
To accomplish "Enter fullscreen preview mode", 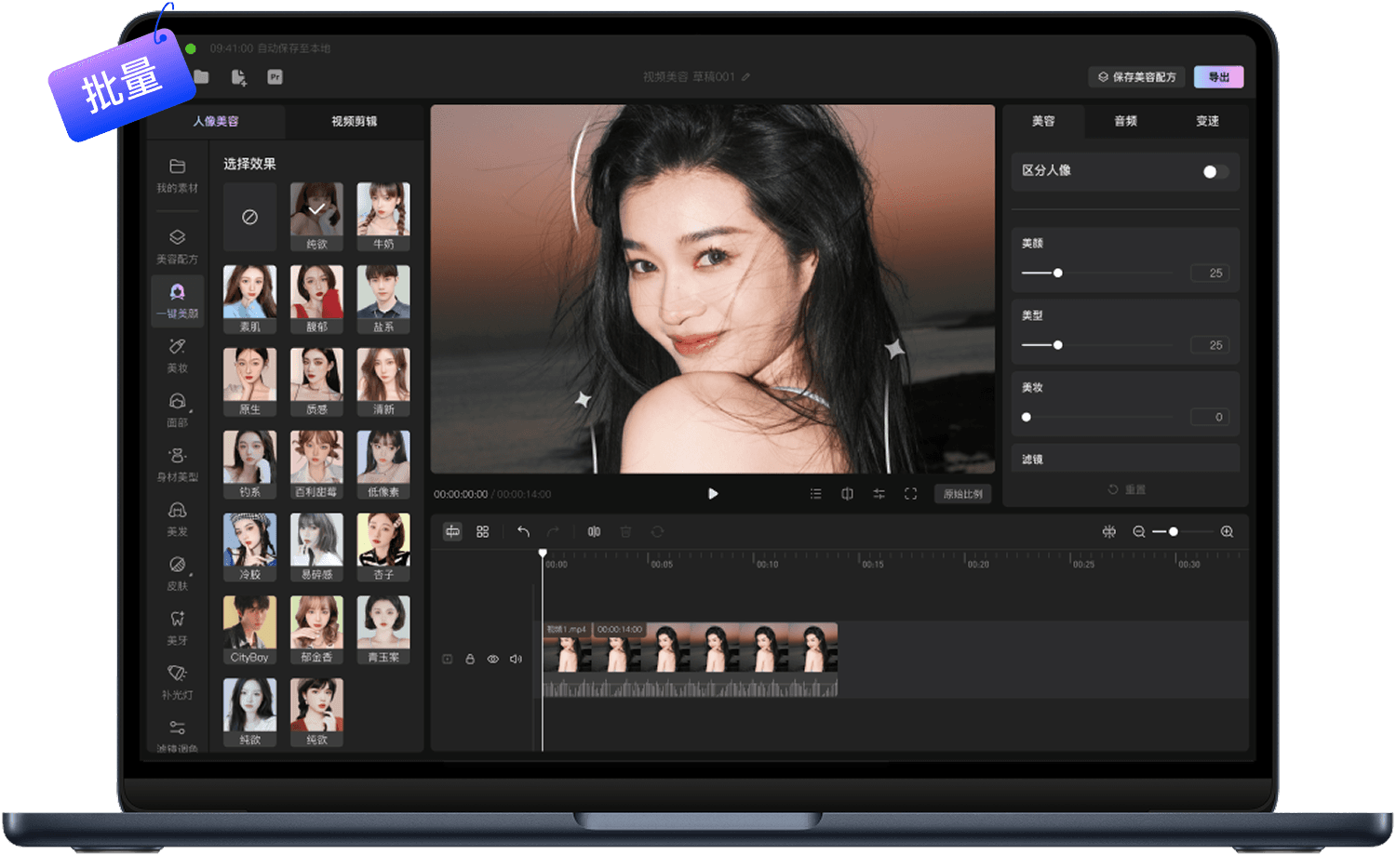I will (910, 494).
